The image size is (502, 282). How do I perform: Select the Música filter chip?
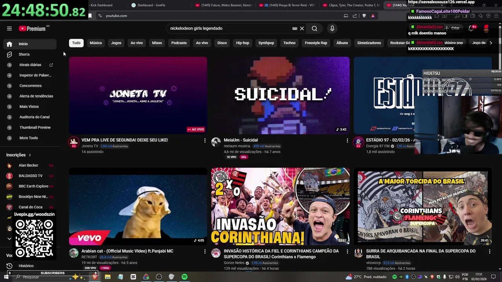pyautogui.click(x=96, y=43)
